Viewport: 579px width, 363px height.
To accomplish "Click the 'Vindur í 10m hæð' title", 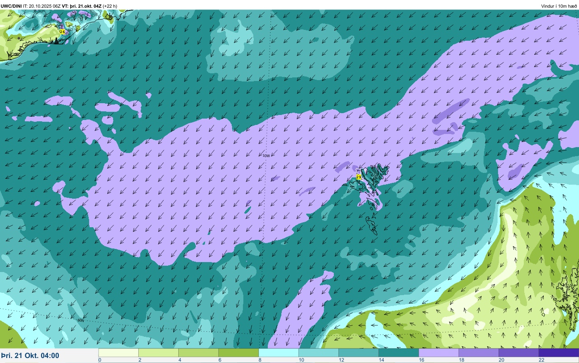I will [x=559, y=6].
